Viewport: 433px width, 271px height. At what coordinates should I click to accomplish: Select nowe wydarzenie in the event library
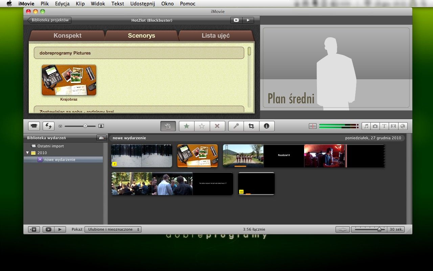pyautogui.click(x=60, y=160)
